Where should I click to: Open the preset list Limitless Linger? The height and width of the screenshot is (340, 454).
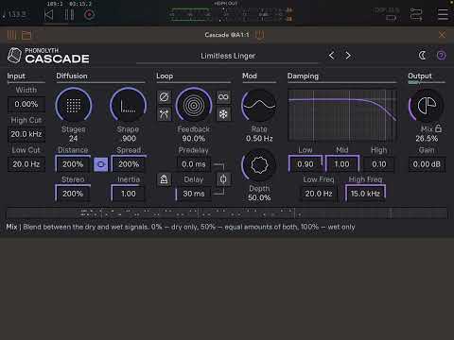(x=228, y=56)
